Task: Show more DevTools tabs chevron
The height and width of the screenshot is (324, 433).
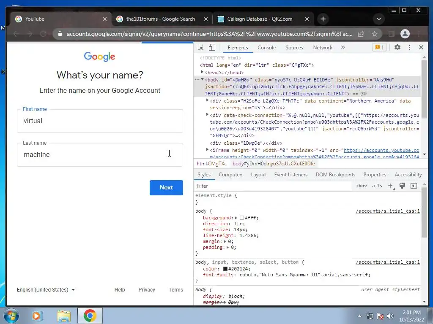Action: pyautogui.click(x=343, y=47)
